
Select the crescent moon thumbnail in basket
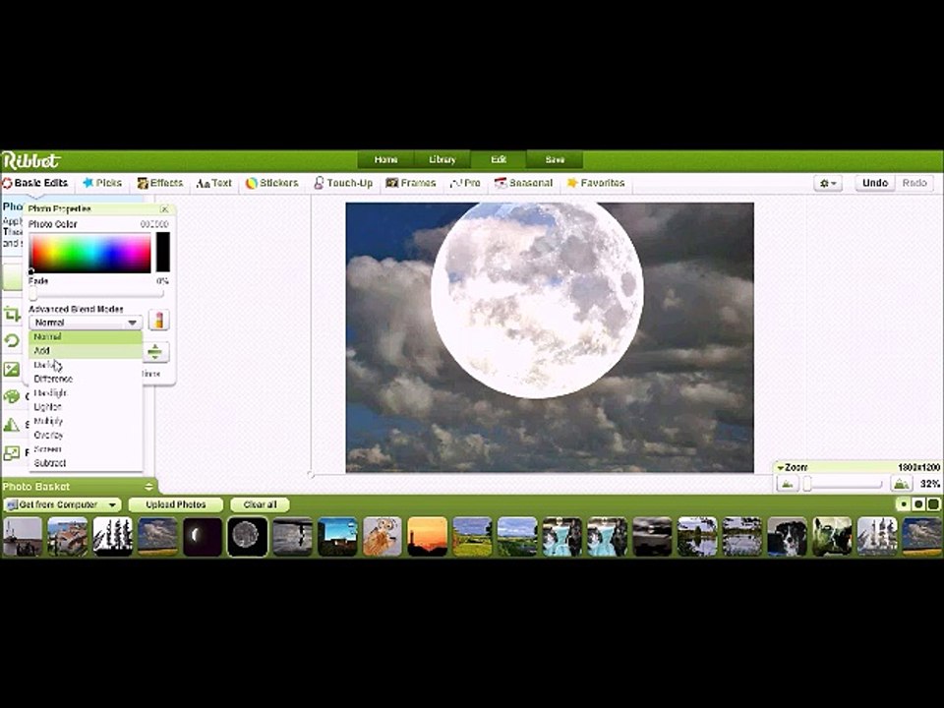coord(203,536)
